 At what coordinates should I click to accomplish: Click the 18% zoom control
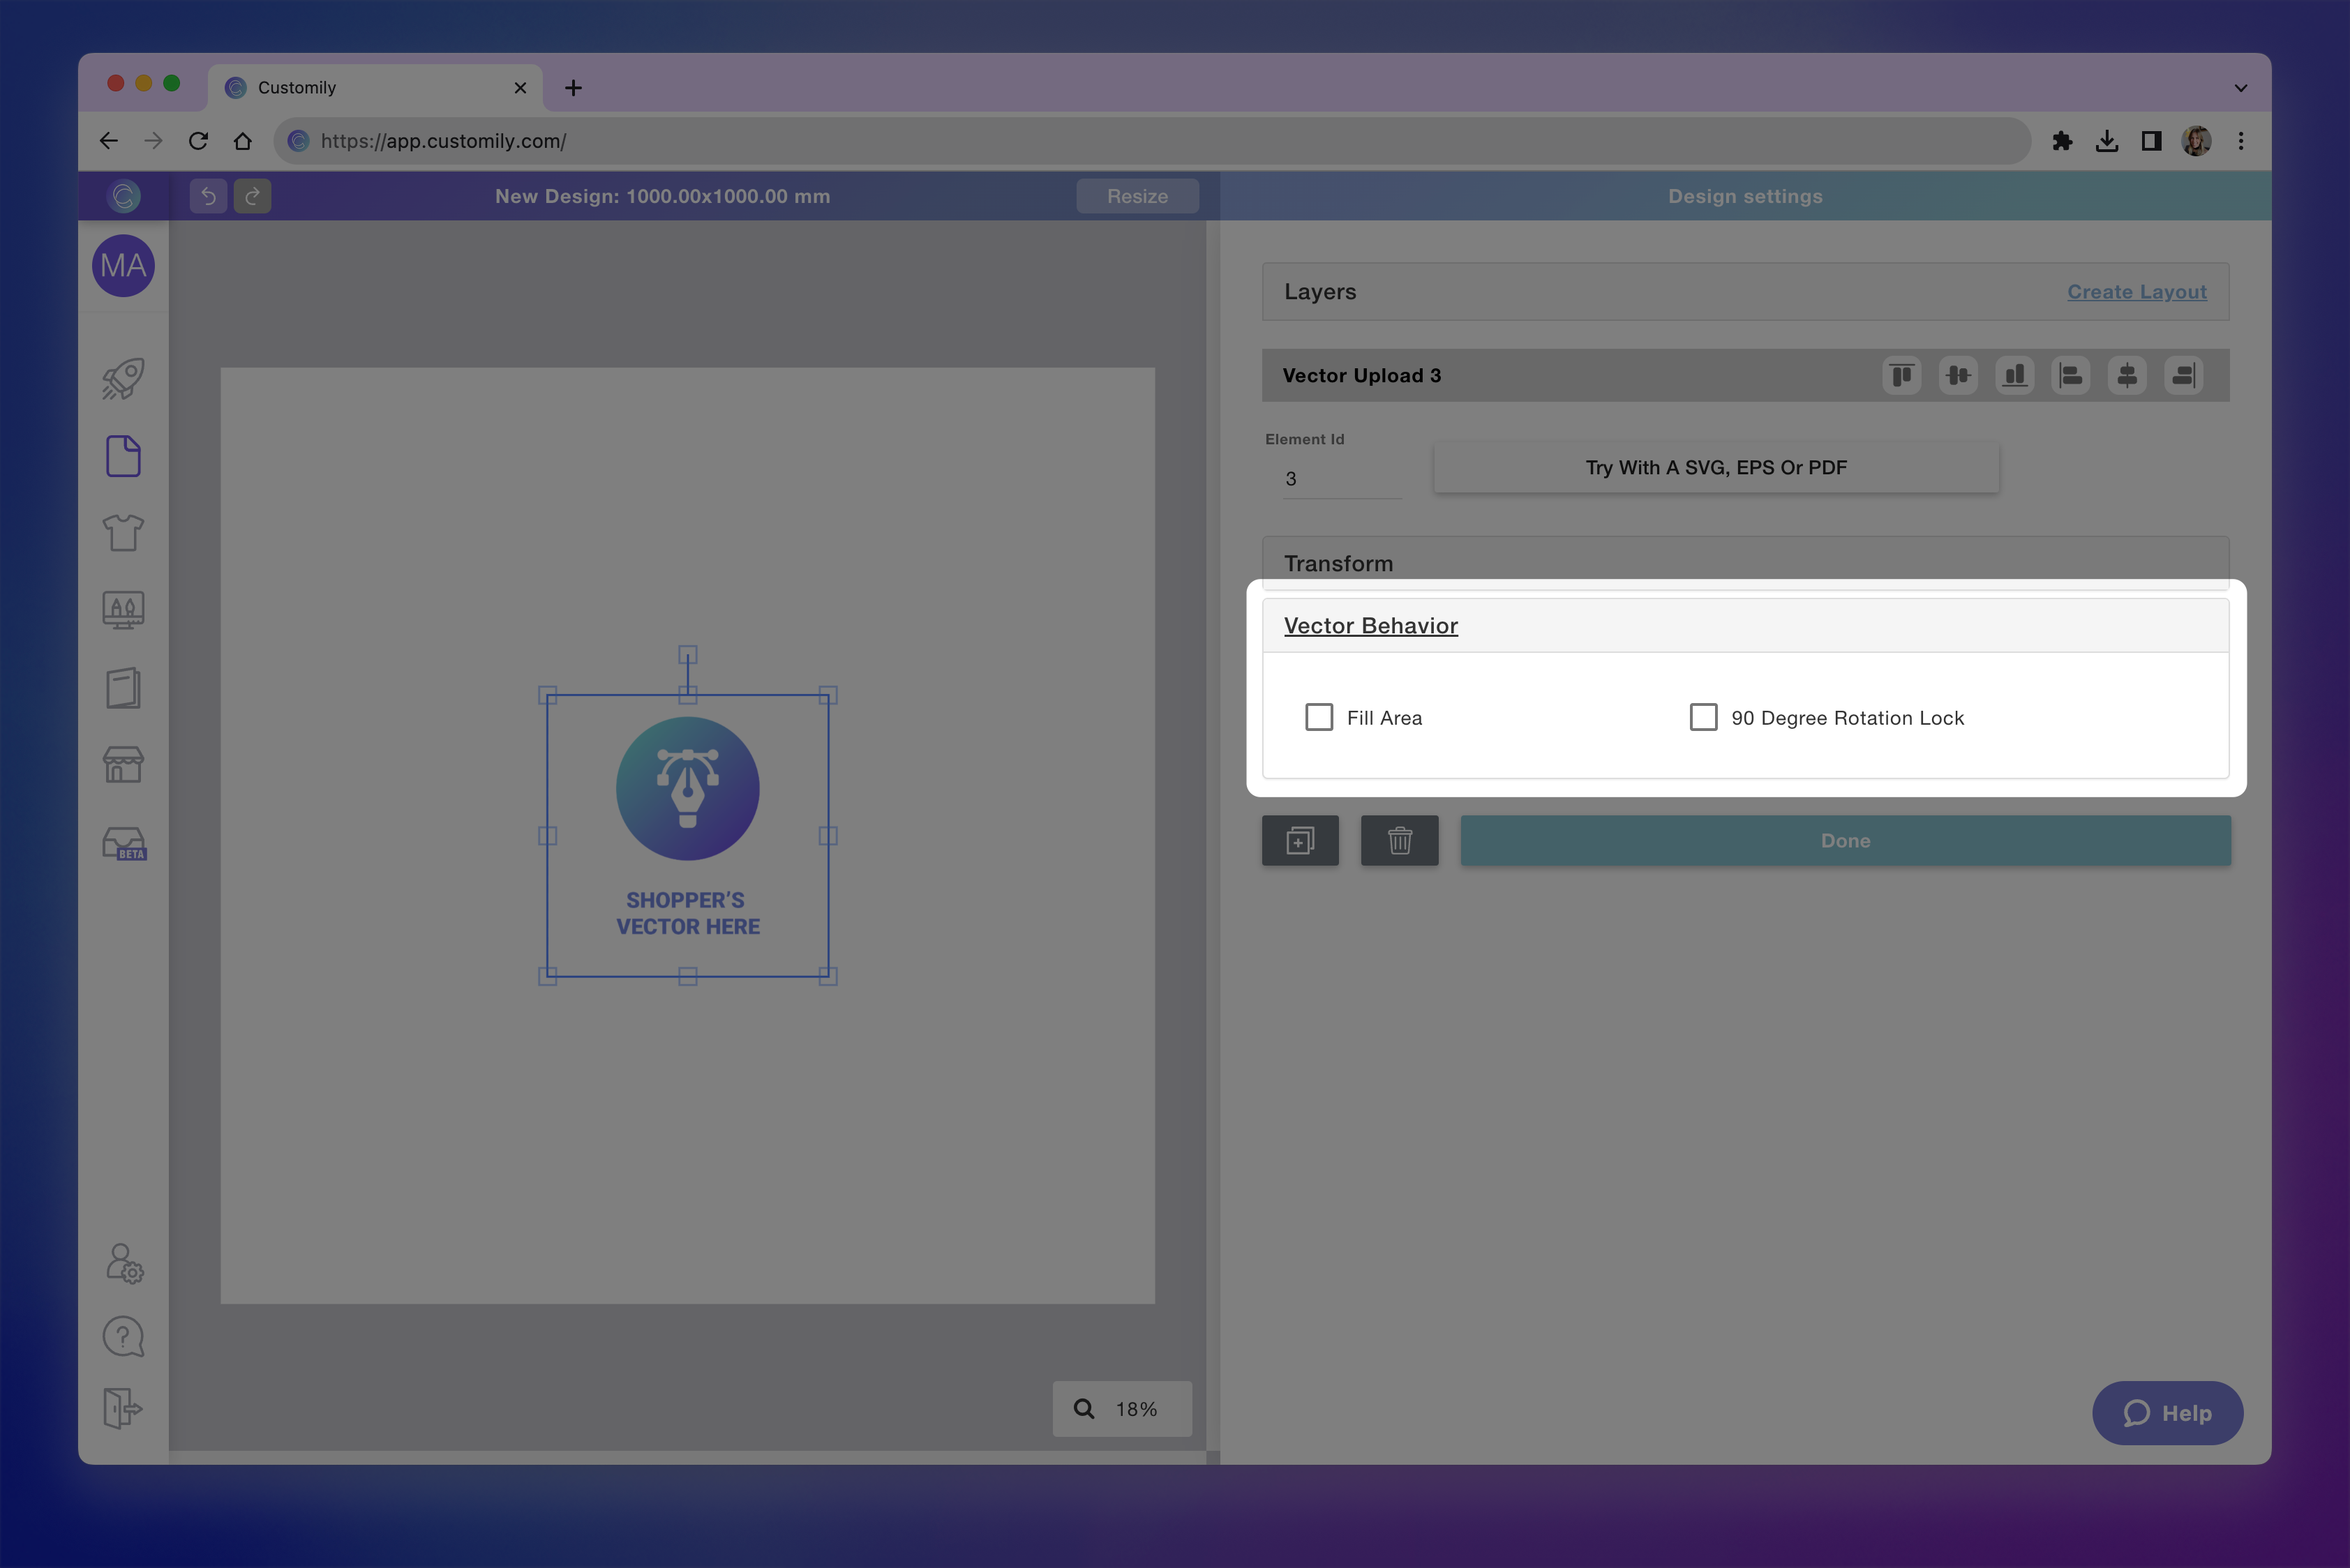[x=1121, y=1409]
